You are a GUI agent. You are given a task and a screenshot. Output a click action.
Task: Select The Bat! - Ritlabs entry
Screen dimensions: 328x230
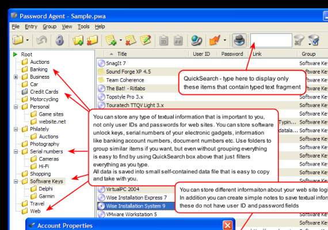tap(125, 89)
